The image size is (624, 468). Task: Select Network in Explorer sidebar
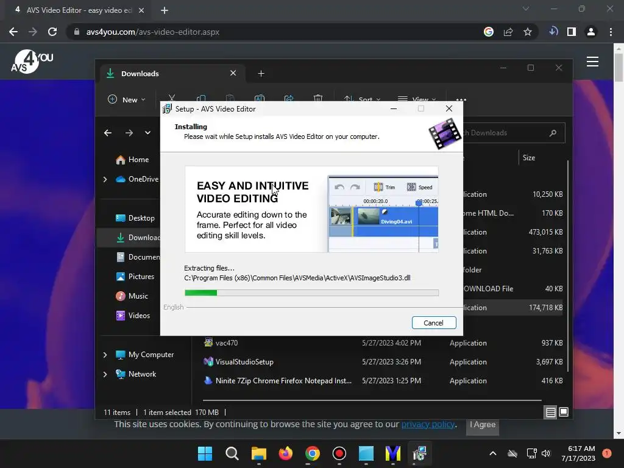(x=136, y=374)
